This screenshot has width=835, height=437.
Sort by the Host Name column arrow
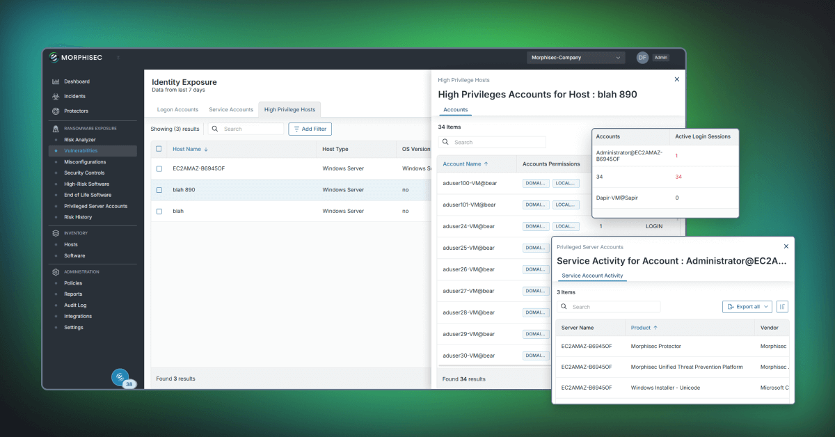click(x=206, y=150)
